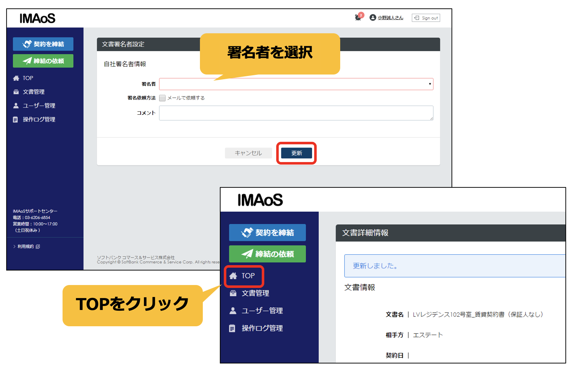Open 文書管理 in the enlarged sidebar
The width and height of the screenshot is (577, 374).
pyautogui.click(x=255, y=293)
